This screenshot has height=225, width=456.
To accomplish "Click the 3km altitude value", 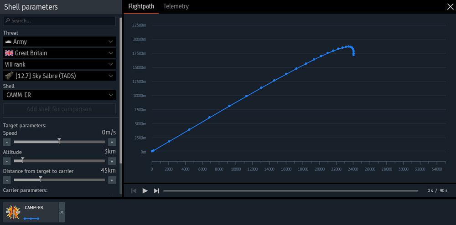I will coord(110,151).
